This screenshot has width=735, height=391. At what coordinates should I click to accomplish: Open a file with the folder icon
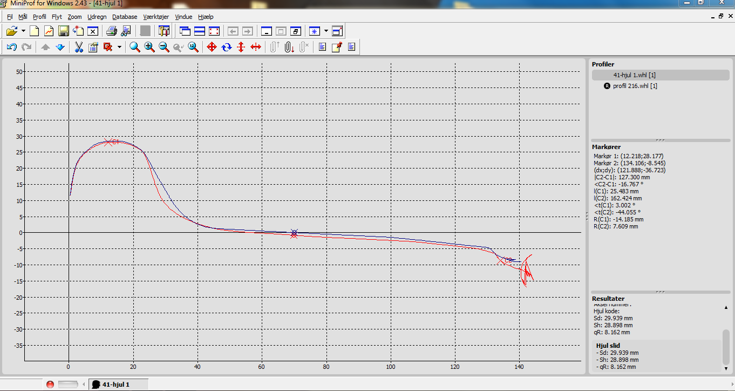click(x=12, y=31)
